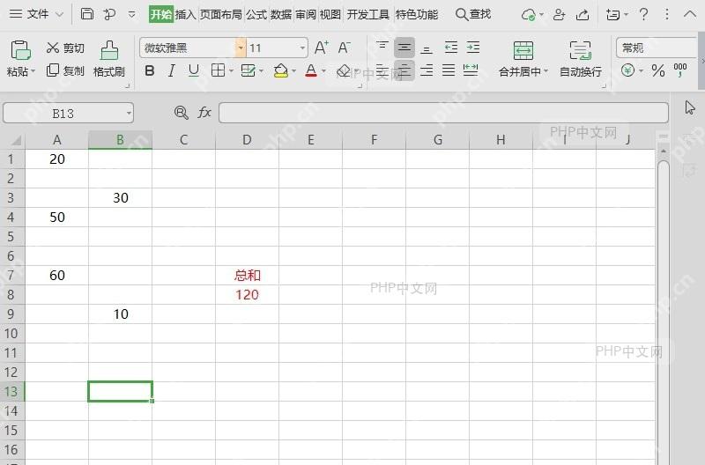The height and width of the screenshot is (465, 705).
Task: Open the font size dropdown
Action: [302, 48]
